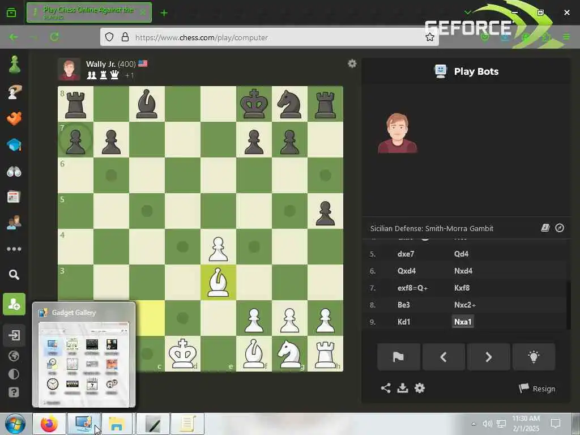The height and width of the screenshot is (435, 580).
Task: Select move 5 Qd4 in move list
Action: coord(461,254)
